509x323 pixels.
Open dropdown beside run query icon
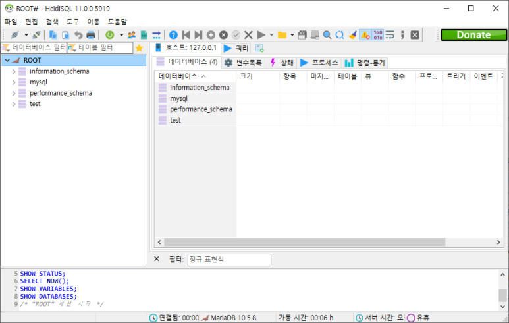point(271,35)
